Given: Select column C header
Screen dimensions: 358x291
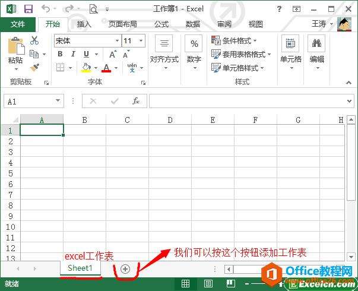Looking at the screenshot, I should click(127, 120).
